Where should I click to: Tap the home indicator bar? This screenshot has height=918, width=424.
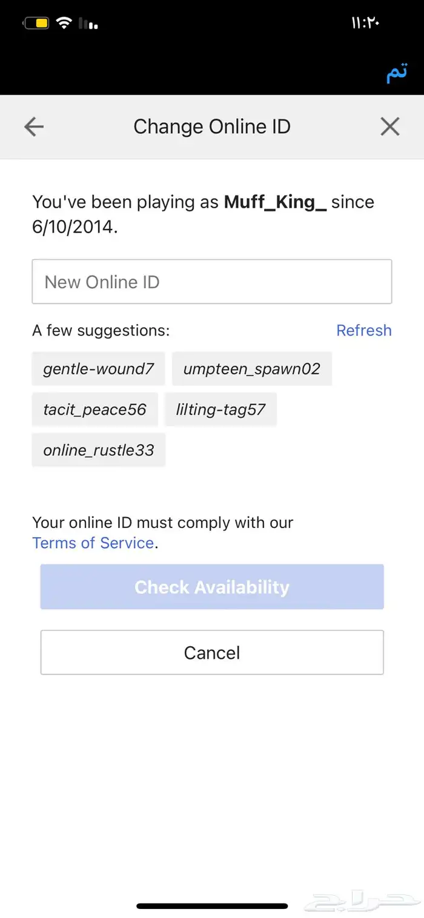click(x=212, y=906)
